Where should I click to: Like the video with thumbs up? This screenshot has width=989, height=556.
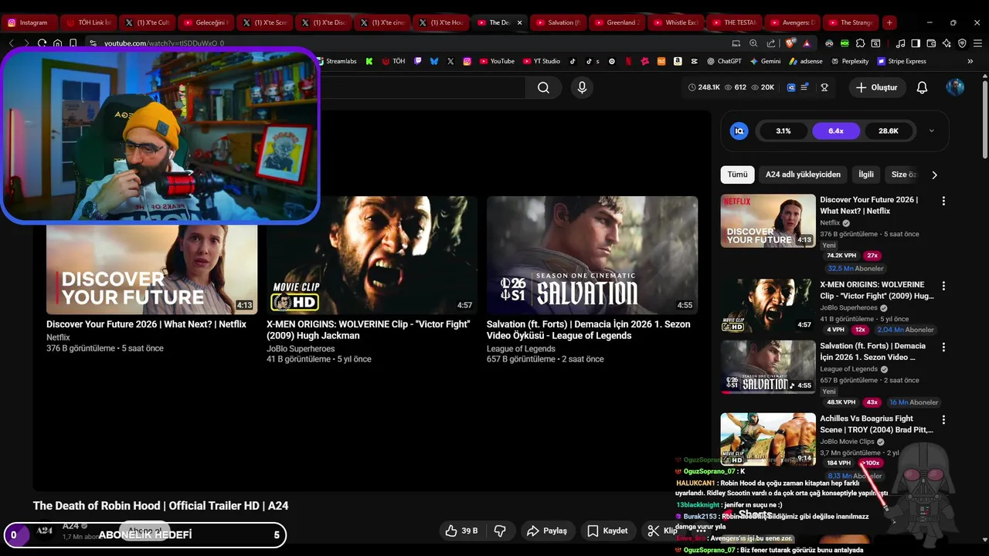[461, 531]
